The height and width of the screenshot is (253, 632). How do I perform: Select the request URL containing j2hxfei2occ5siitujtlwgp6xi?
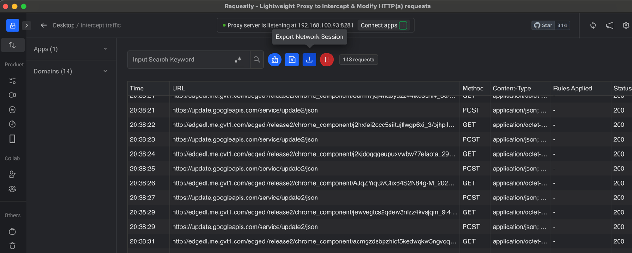click(x=313, y=125)
